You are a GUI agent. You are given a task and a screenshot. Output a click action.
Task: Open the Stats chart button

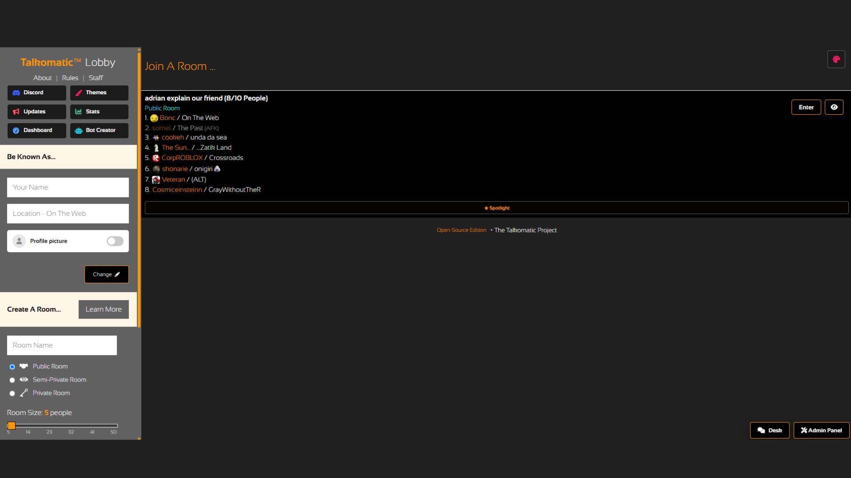(99, 112)
